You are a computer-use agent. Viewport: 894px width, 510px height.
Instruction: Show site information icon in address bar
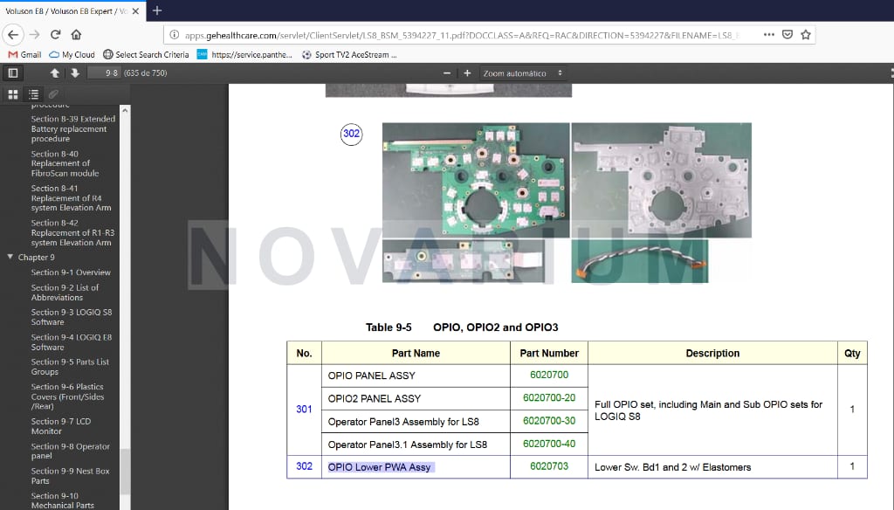[175, 35]
